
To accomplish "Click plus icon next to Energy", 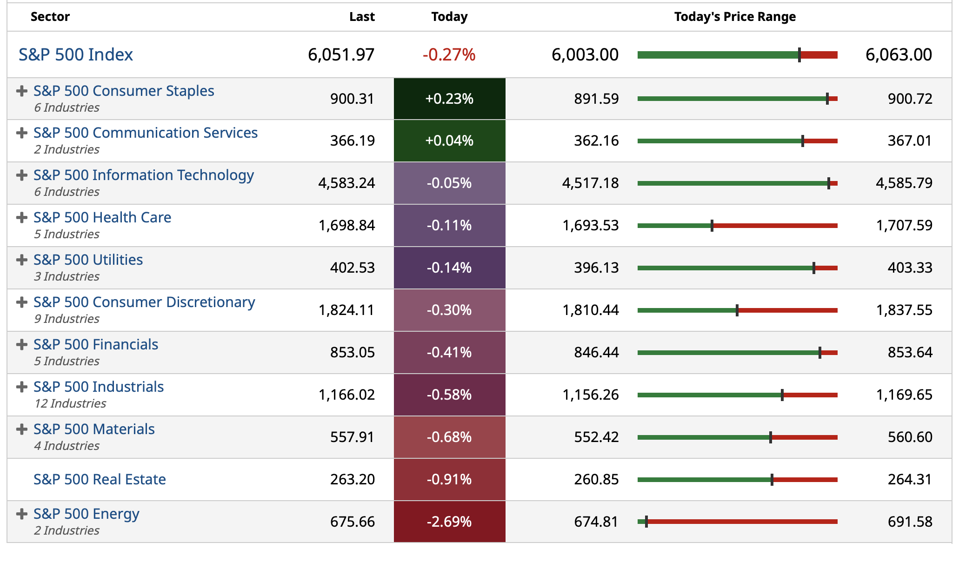I will pos(21,514).
